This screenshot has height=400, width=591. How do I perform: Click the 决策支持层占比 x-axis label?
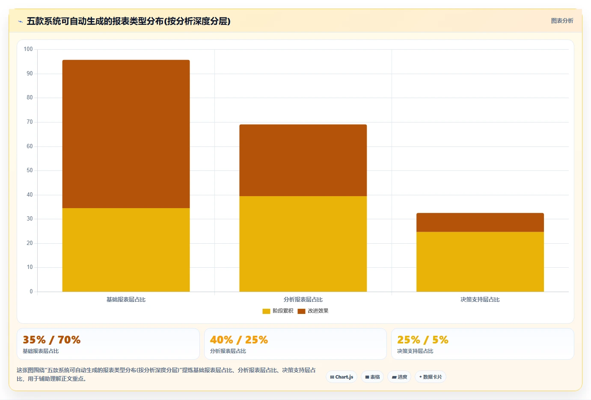click(x=480, y=300)
